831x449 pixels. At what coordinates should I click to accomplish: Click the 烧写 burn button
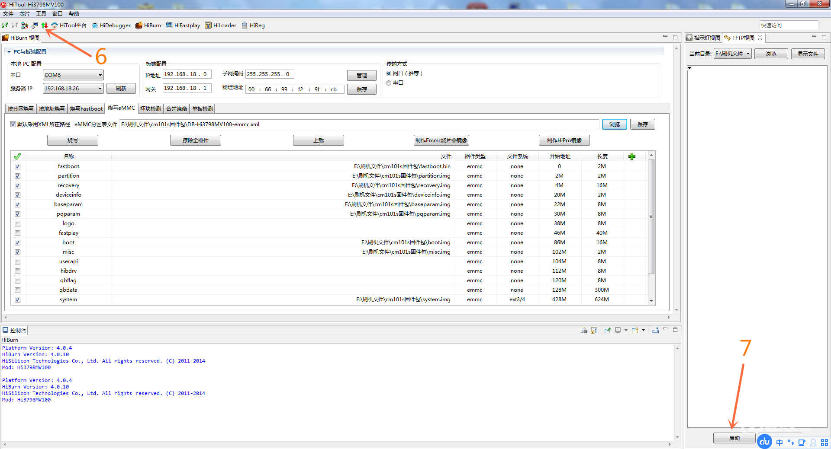[x=73, y=140]
